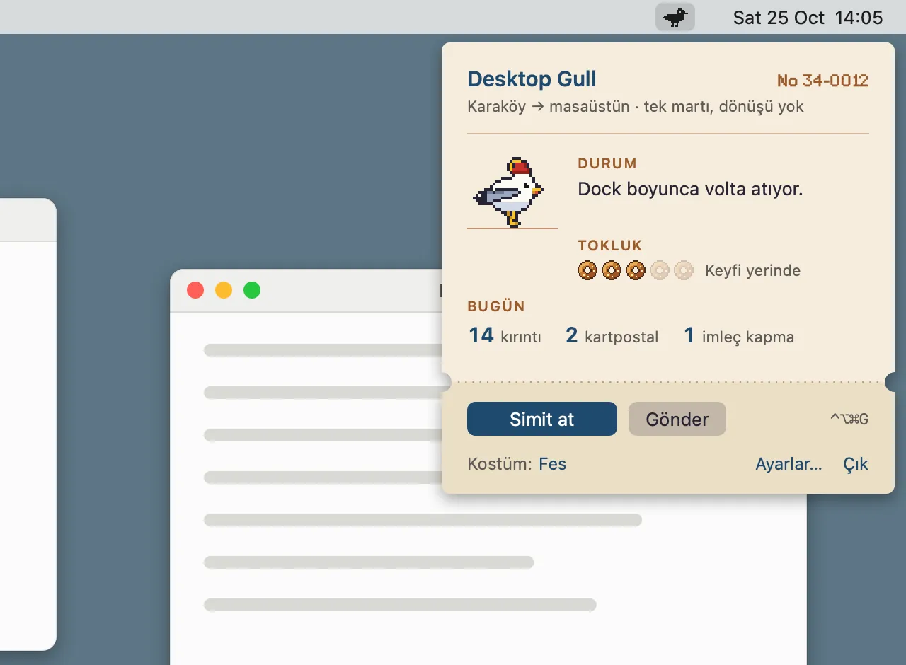Viewport: 906px width, 665px height.
Task: Open Ayarlar... settings link
Action: click(789, 464)
